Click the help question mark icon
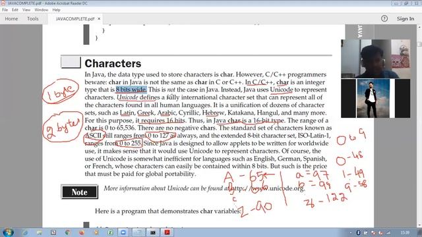 coord(384,18)
